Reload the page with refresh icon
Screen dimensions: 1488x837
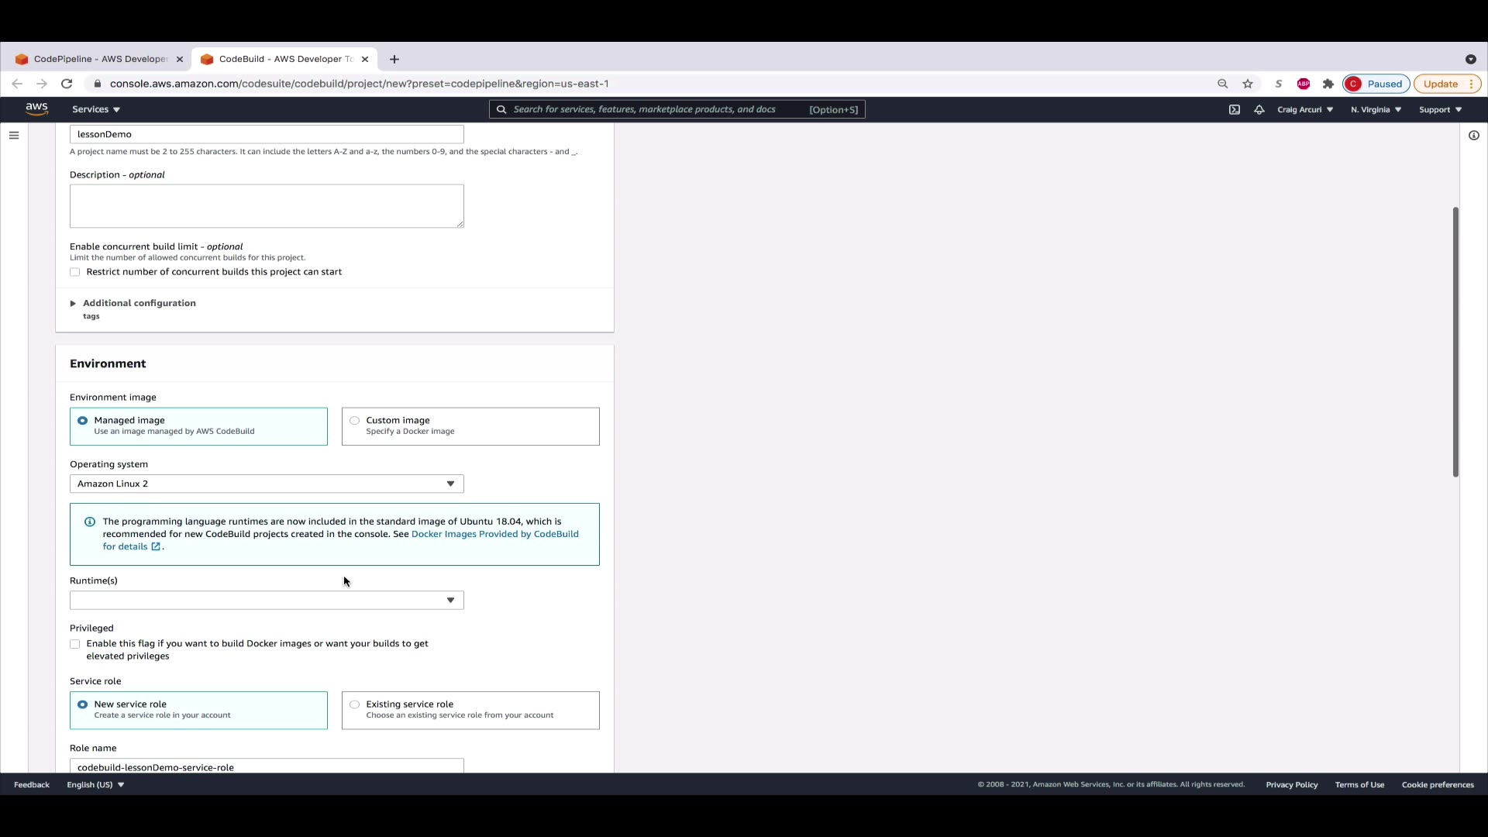click(x=67, y=84)
